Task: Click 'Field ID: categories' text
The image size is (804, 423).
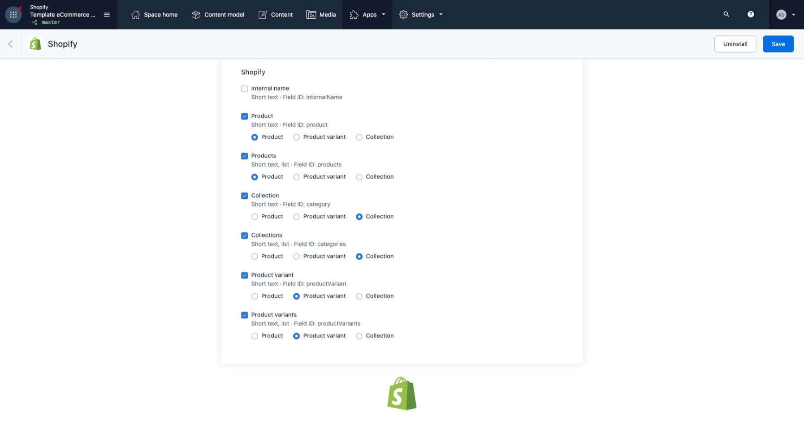Action: 320,244
